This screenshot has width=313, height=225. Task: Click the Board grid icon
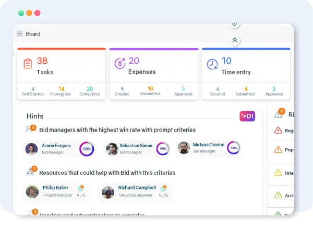click(x=19, y=34)
